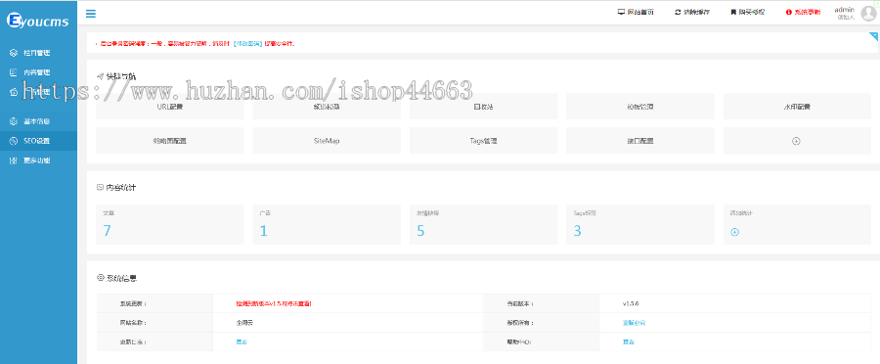Screen dimensions: 880x364
Task: Open the blue copyright owner link
Action: tap(635, 323)
